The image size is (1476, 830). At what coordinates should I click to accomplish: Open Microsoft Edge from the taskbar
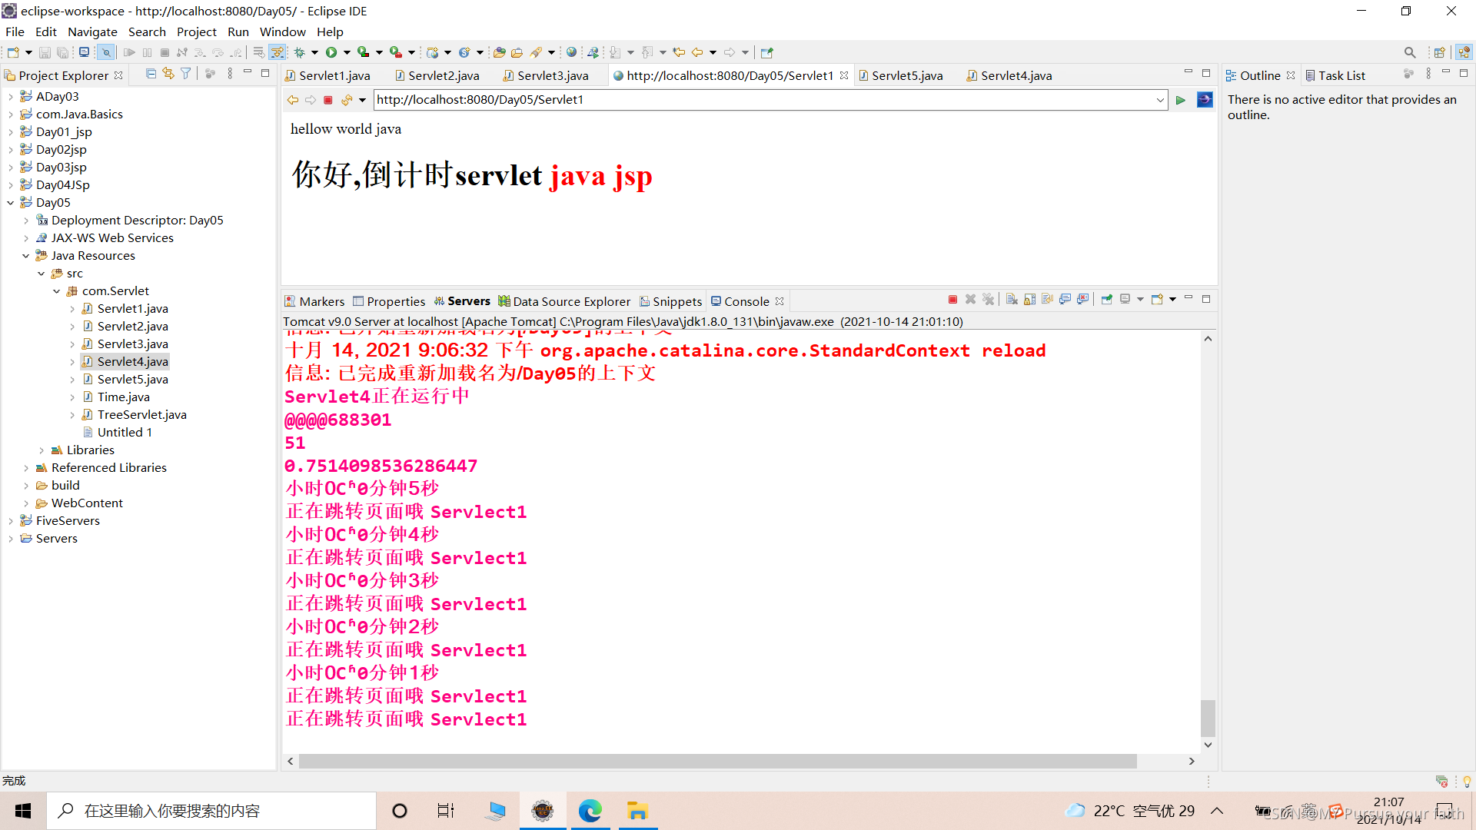590,811
